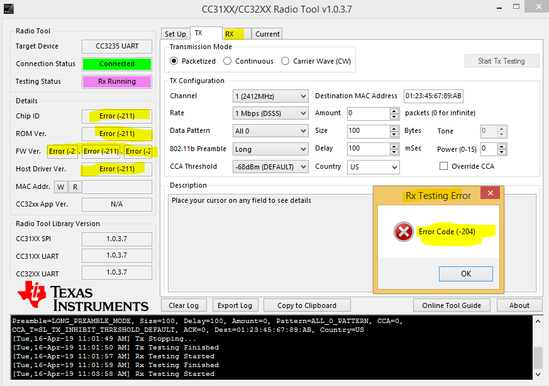
Task: Click the MAC Addr. R button
Action: (x=75, y=187)
